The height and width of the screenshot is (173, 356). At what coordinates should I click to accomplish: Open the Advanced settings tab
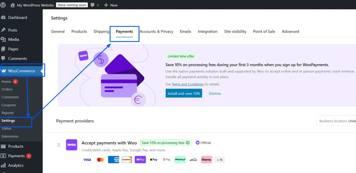click(x=290, y=31)
